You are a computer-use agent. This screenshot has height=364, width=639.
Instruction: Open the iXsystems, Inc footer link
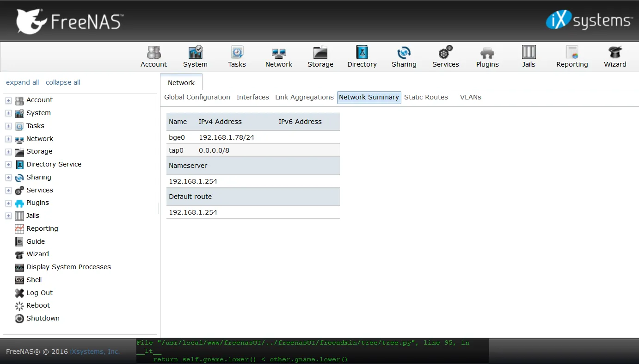pos(94,352)
